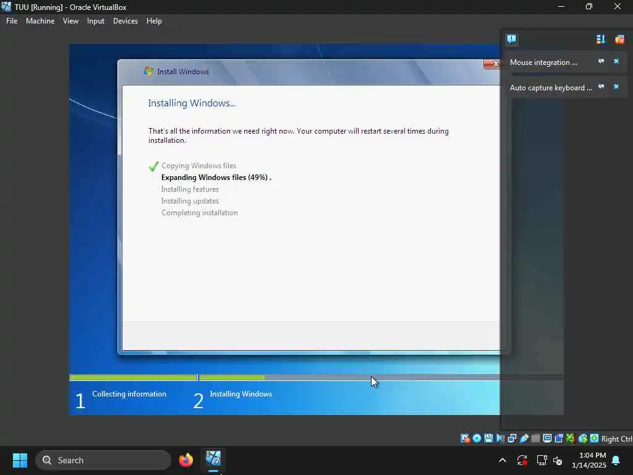Viewport: 633px width, 475px height.
Task: Click the USB devices status icon
Action: click(524, 439)
